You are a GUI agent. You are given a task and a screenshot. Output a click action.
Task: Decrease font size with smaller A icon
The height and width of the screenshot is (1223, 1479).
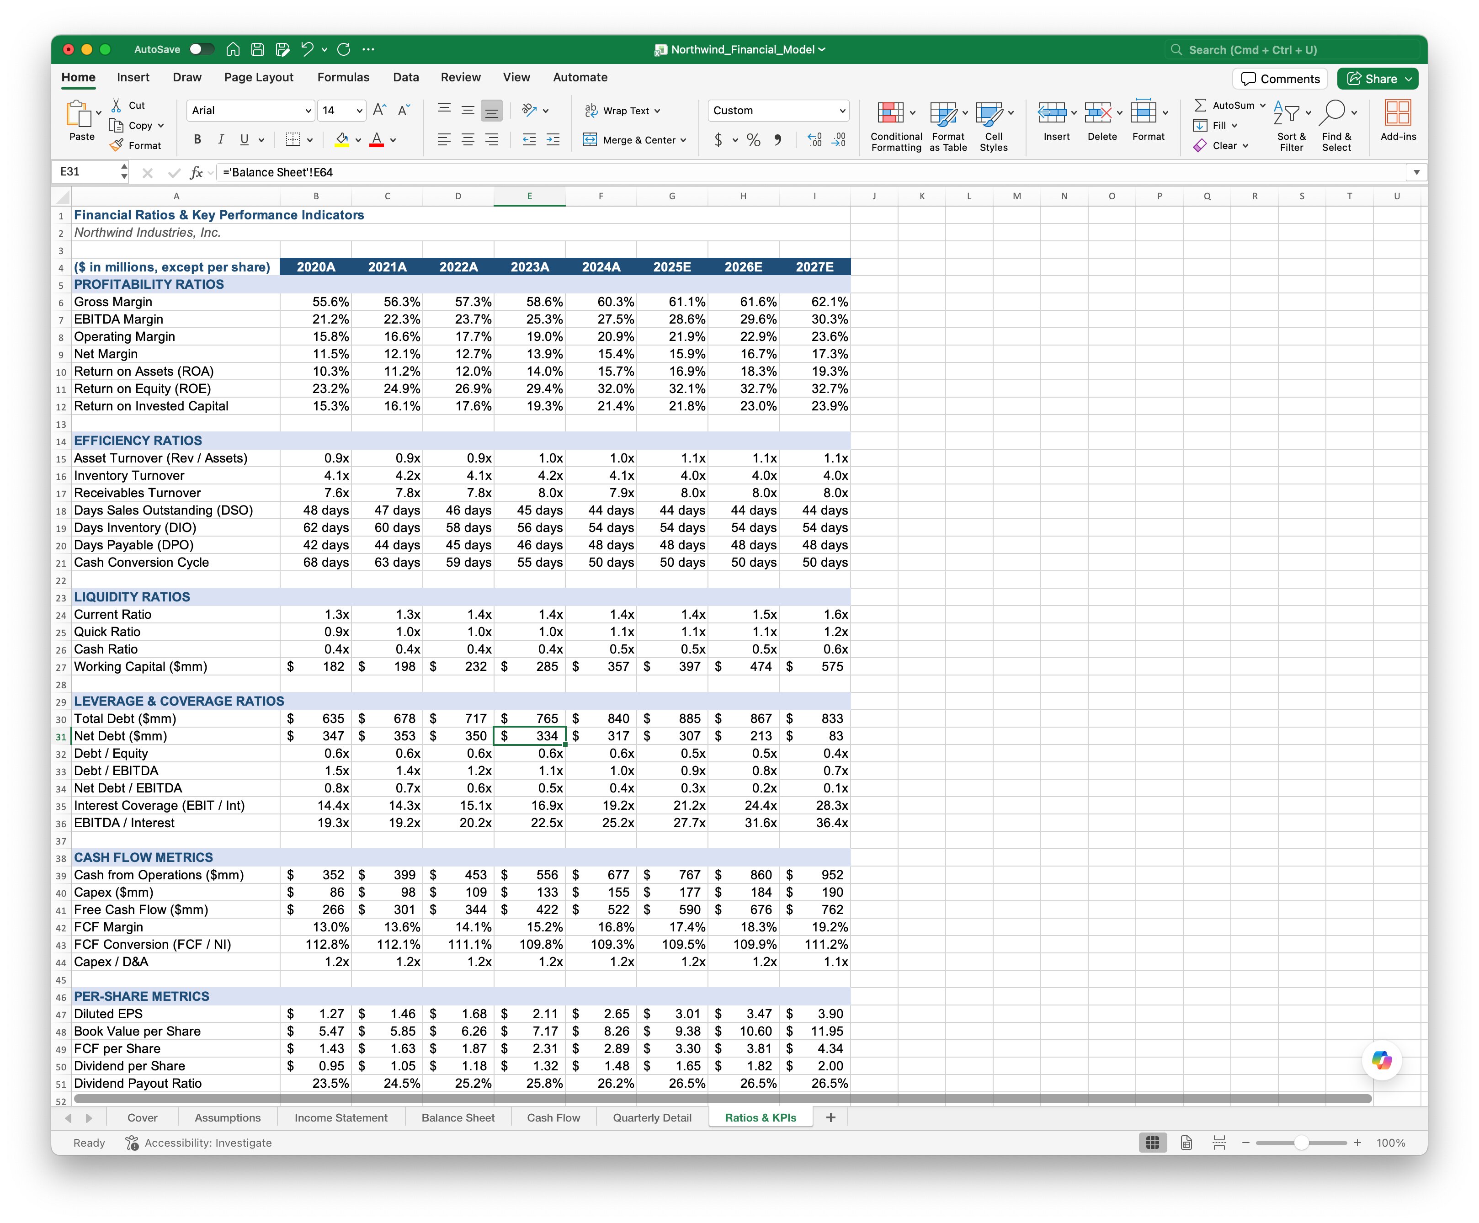404,111
